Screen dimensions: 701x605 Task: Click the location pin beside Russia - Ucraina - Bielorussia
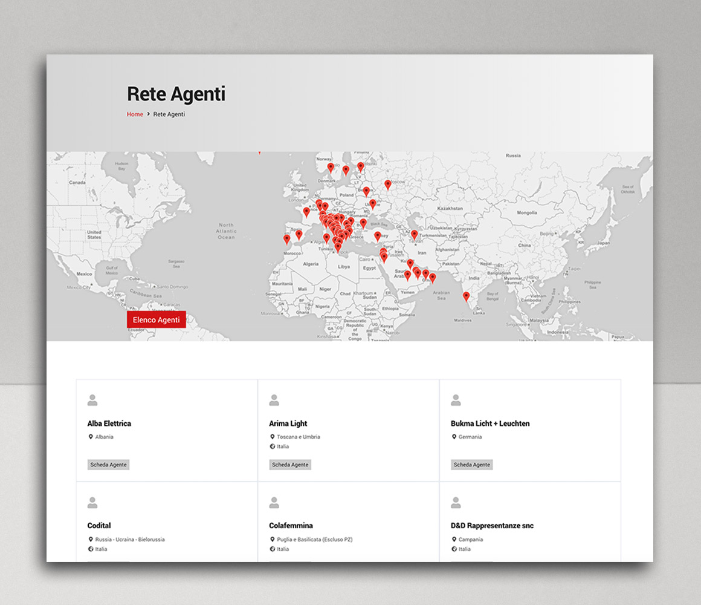[x=90, y=539]
